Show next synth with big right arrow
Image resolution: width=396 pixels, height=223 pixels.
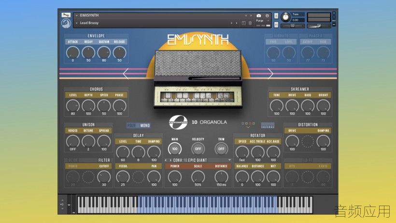(270, 74)
